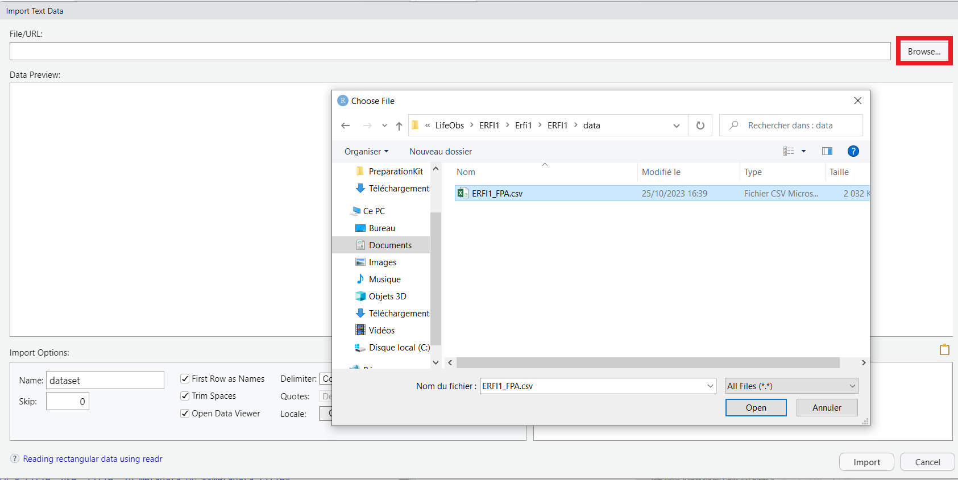The image size is (958, 480).
Task: Click Nouveau dossier in the toolbar
Action: click(x=441, y=152)
